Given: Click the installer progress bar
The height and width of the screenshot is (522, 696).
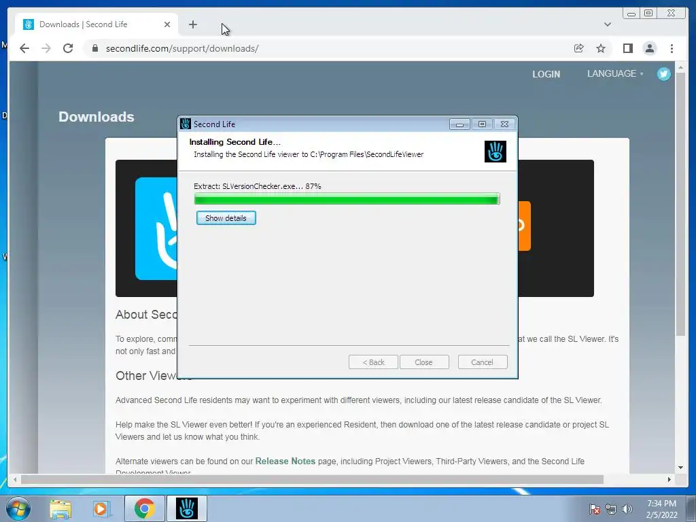Looking at the screenshot, I should 347,198.
